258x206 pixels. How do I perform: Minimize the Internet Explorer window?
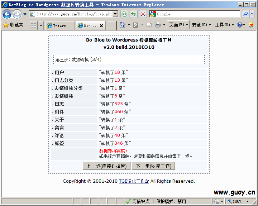[x=240, y=5]
